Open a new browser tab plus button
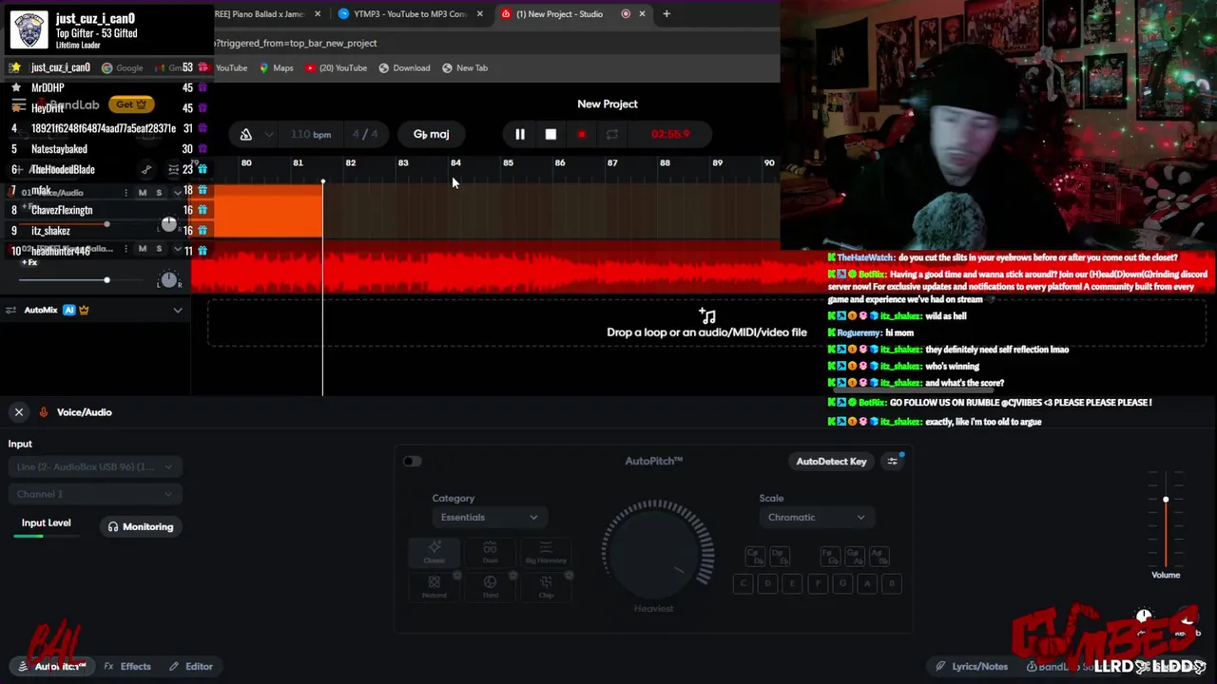The height and width of the screenshot is (684, 1217). pyautogui.click(x=666, y=14)
